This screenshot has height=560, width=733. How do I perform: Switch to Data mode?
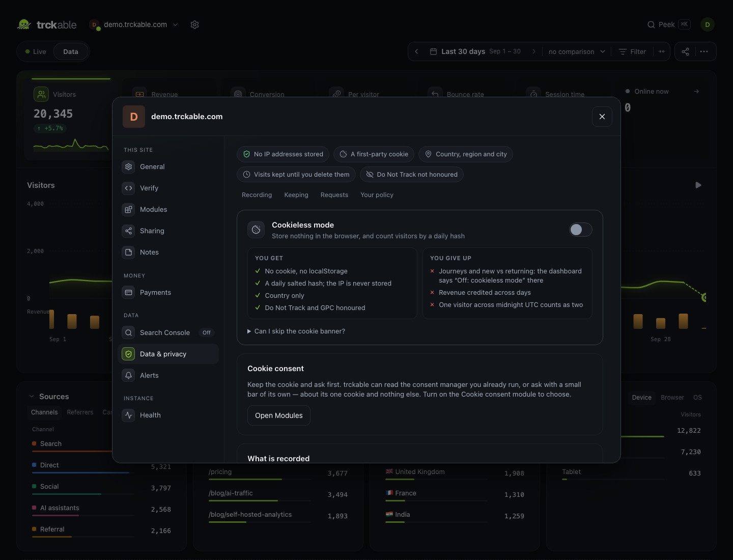71,51
